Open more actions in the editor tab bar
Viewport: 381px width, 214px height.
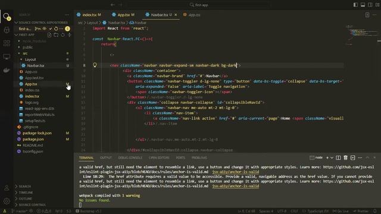tap(374, 15)
